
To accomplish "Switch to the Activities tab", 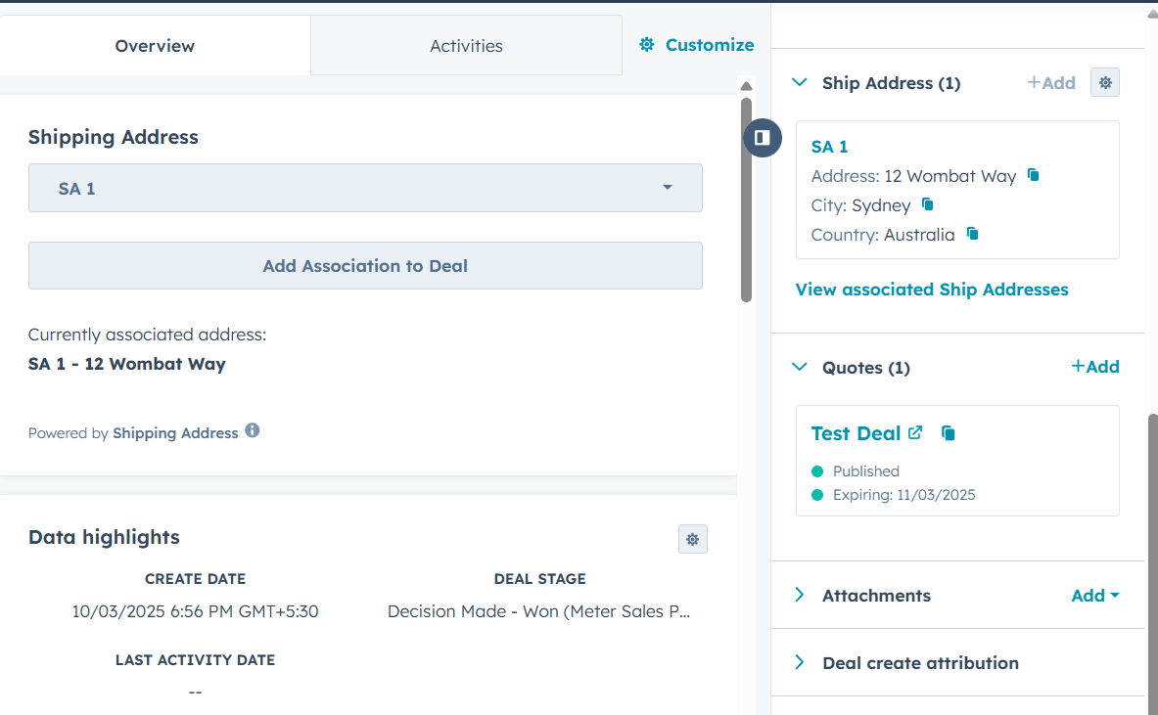I will click(x=466, y=45).
